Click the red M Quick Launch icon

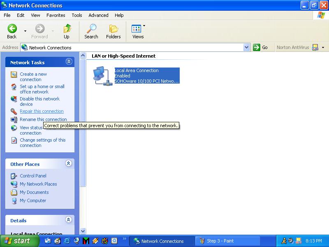[86, 241]
